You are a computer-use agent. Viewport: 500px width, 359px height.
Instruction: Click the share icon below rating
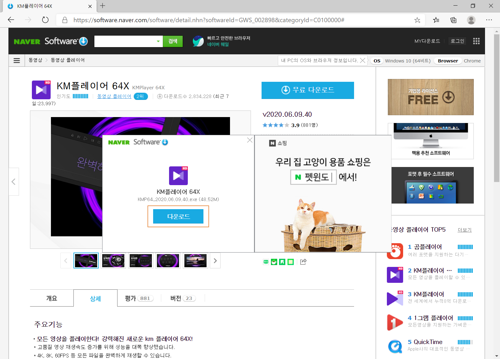click(x=303, y=262)
